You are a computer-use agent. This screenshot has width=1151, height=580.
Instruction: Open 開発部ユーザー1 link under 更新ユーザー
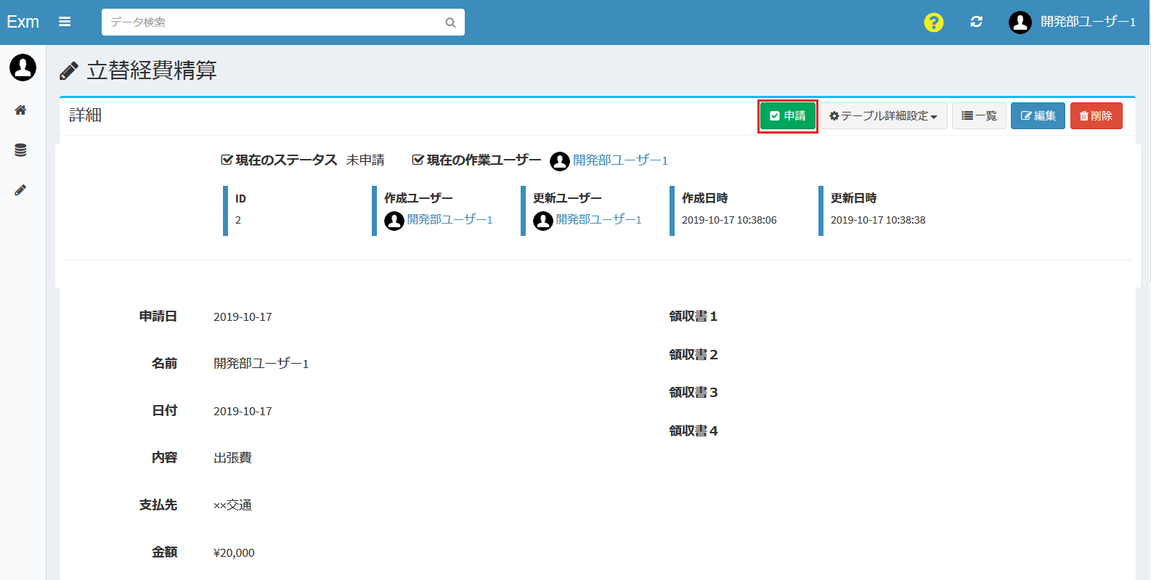click(598, 220)
